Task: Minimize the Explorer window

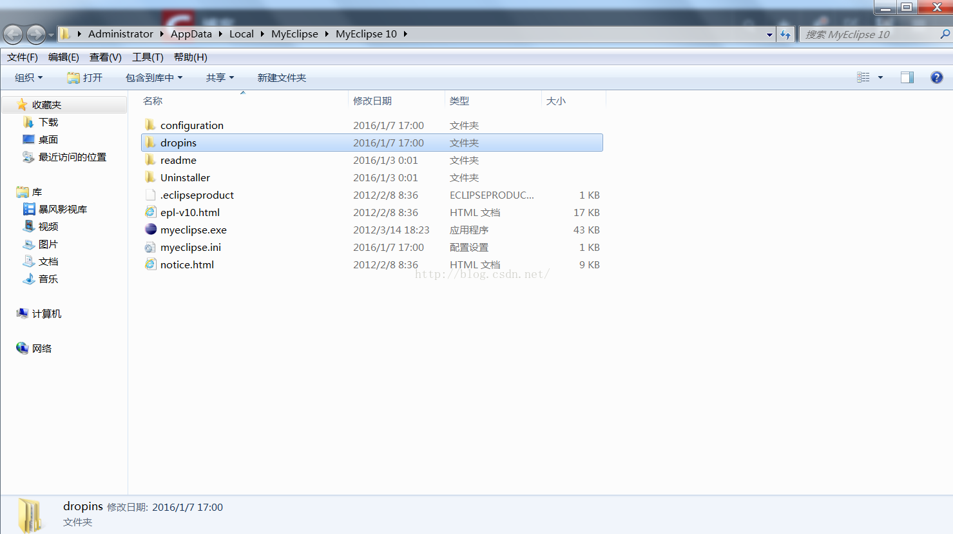Action: 885,8
